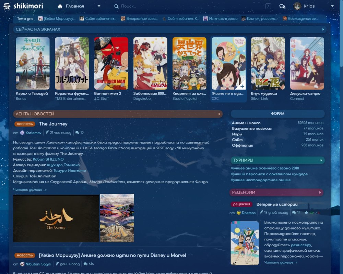Open author Xarlamov's profile

(33, 133)
